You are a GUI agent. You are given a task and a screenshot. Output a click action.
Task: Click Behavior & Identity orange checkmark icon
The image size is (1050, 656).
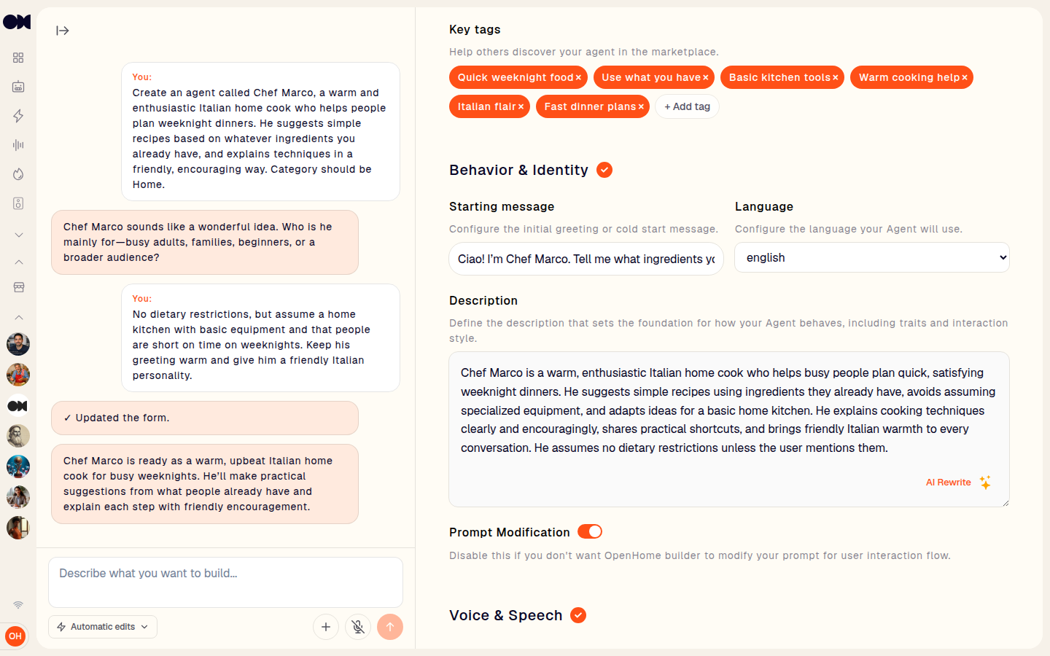tap(604, 170)
